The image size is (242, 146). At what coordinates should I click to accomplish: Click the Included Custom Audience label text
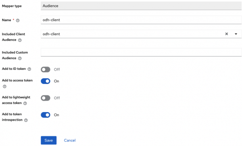tap(15, 55)
